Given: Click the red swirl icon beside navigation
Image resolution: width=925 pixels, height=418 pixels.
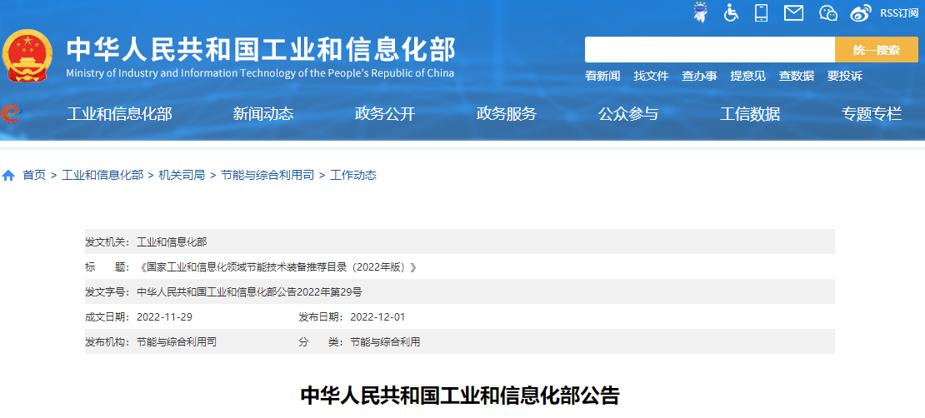Looking at the screenshot, I should tap(11, 113).
